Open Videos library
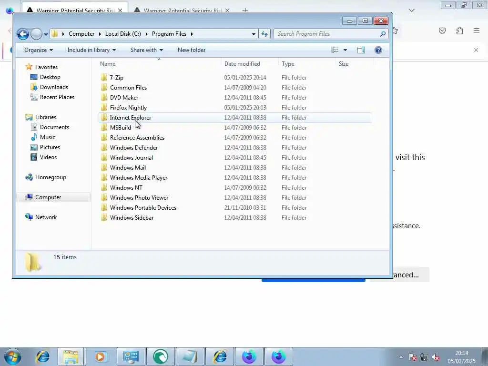This screenshot has width=488, height=366. (x=48, y=157)
